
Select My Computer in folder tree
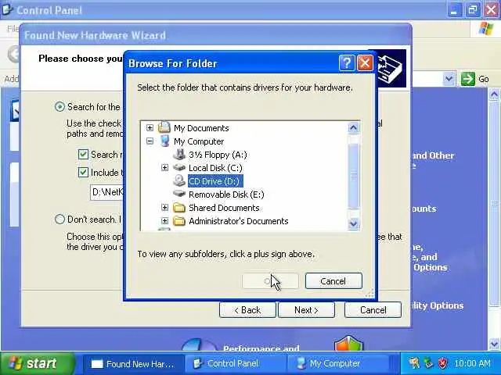pos(199,141)
